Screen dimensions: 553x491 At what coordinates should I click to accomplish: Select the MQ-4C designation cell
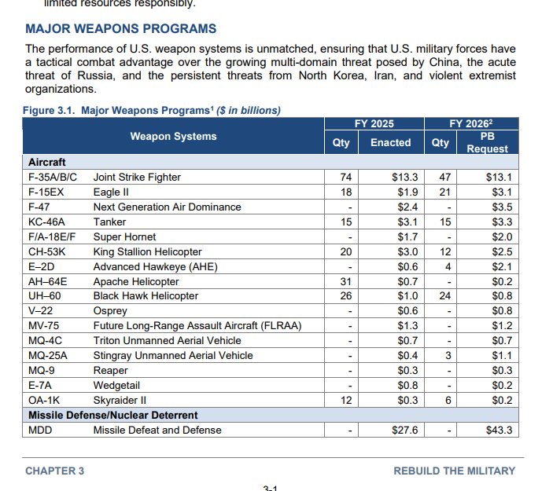pos(45,341)
